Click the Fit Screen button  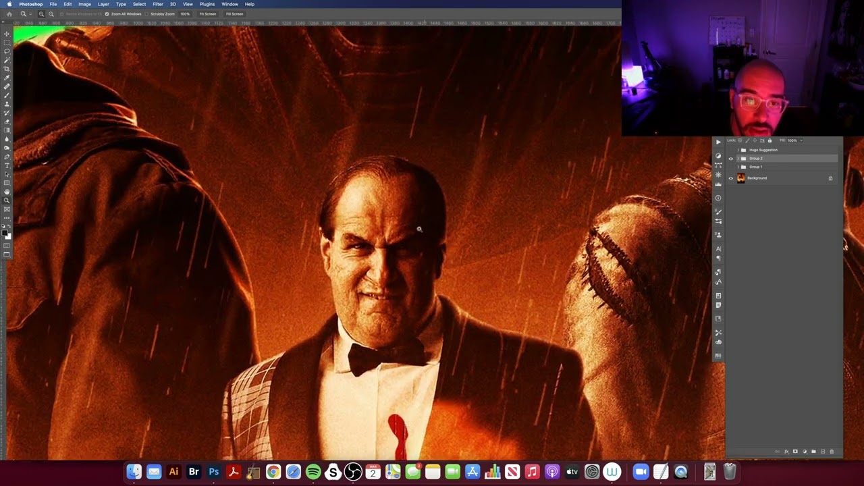[x=208, y=13]
